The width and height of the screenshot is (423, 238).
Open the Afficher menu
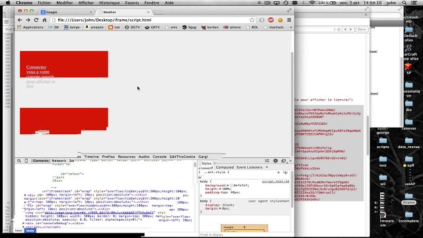click(86, 3)
